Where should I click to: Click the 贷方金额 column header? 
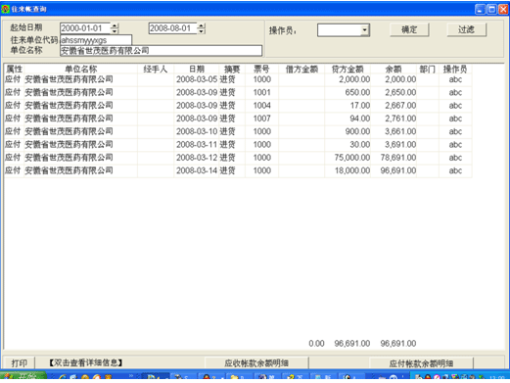point(348,69)
